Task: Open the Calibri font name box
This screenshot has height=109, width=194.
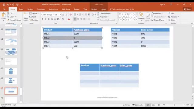Action: point(48,15)
